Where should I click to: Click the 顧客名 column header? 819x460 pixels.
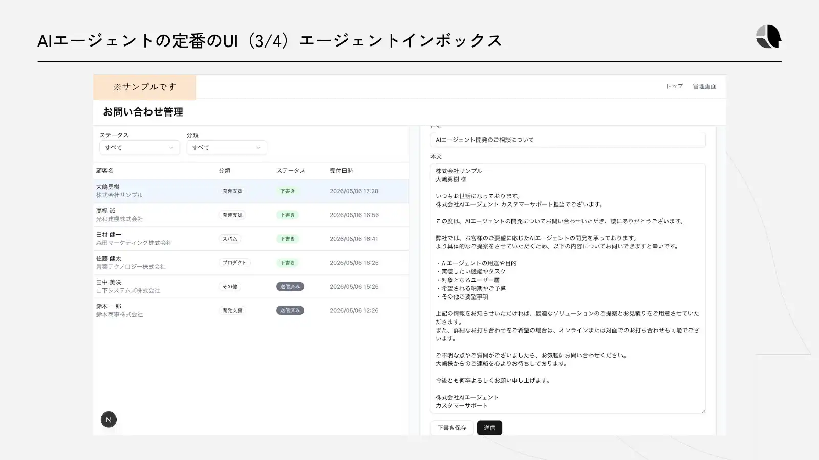[x=105, y=171]
